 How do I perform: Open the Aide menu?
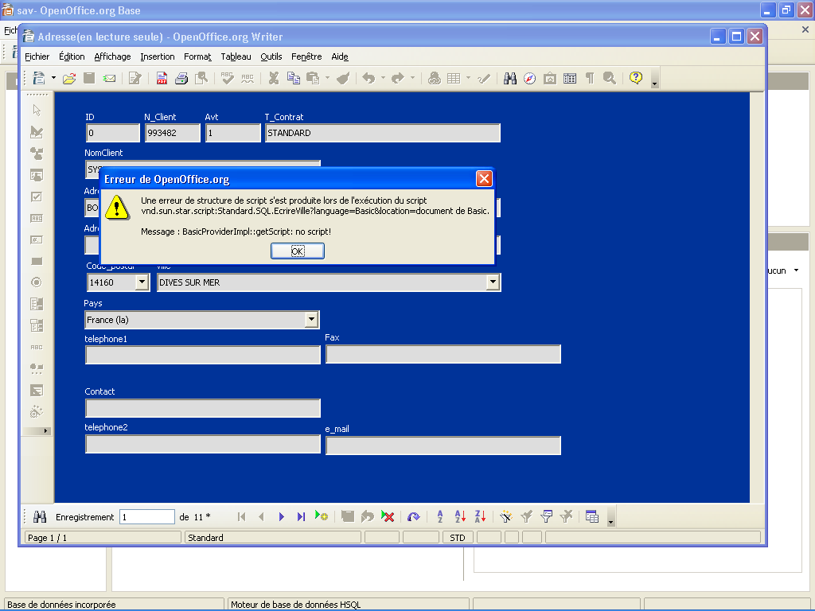(x=340, y=56)
